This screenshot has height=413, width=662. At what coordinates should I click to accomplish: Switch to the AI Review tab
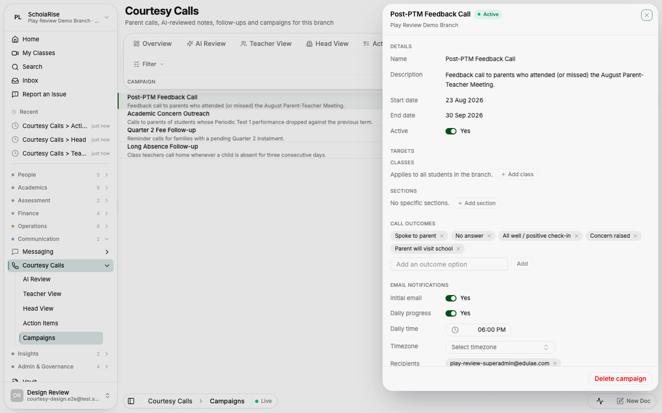click(x=206, y=44)
